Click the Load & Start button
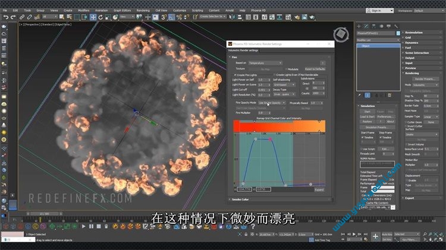Viewport: 446px width, 250px height. tap(368, 117)
